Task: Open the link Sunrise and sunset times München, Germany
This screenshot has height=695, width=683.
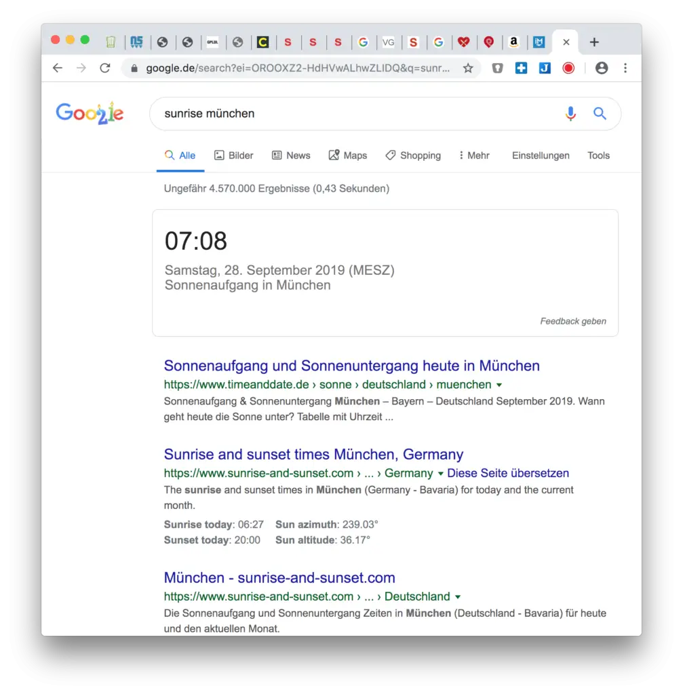Action: [x=313, y=454]
